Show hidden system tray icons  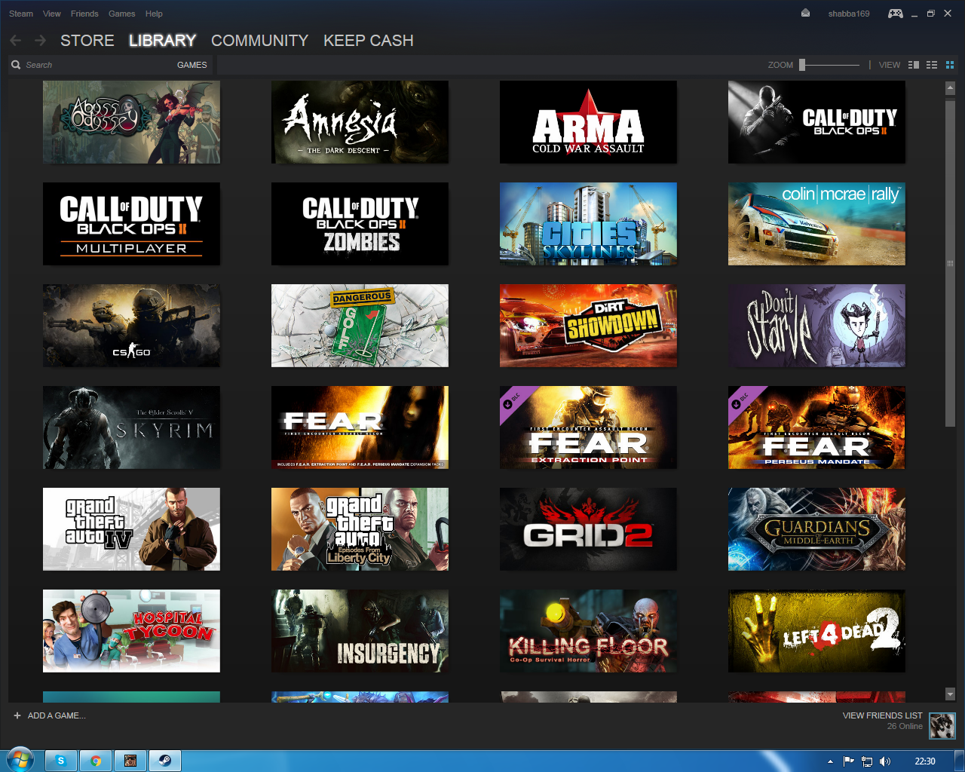click(x=830, y=761)
